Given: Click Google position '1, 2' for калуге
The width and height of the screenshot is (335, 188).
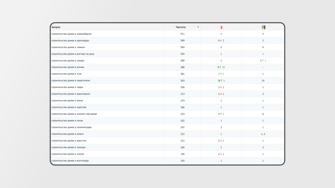Looking at the screenshot, I should click(x=263, y=134).
